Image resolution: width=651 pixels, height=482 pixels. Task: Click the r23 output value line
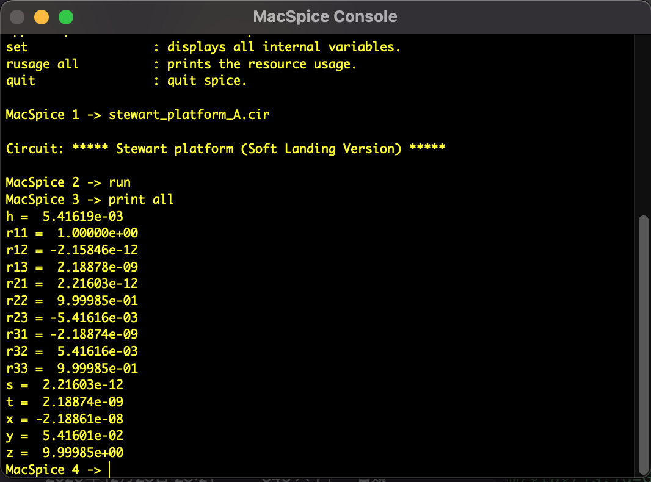(x=71, y=318)
